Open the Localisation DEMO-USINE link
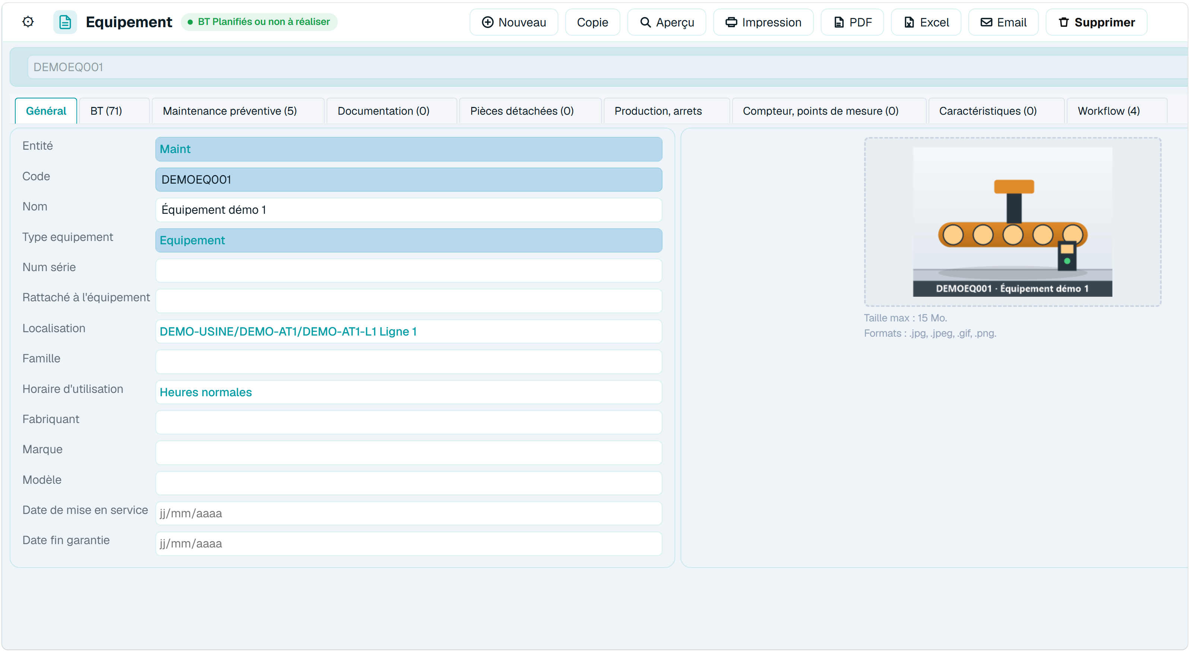1190x651 pixels. [288, 331]
